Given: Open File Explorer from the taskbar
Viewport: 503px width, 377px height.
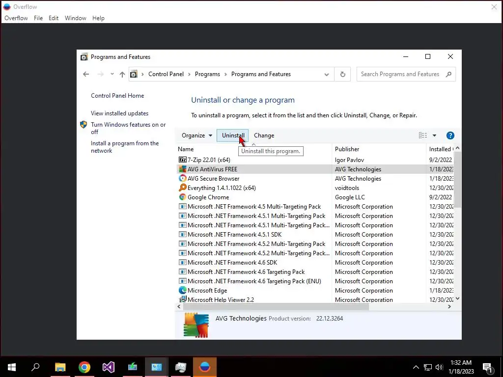Looking at the screenshot, I should (60, 367).
